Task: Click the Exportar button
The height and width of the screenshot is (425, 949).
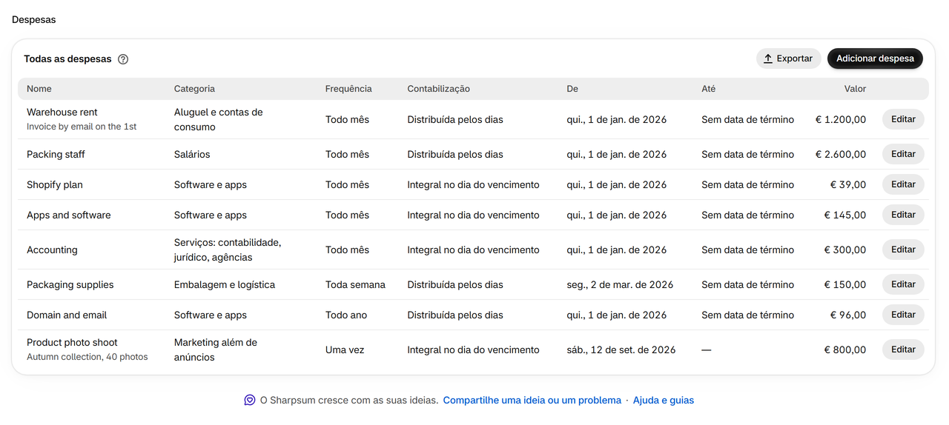Action: (789, 58)
